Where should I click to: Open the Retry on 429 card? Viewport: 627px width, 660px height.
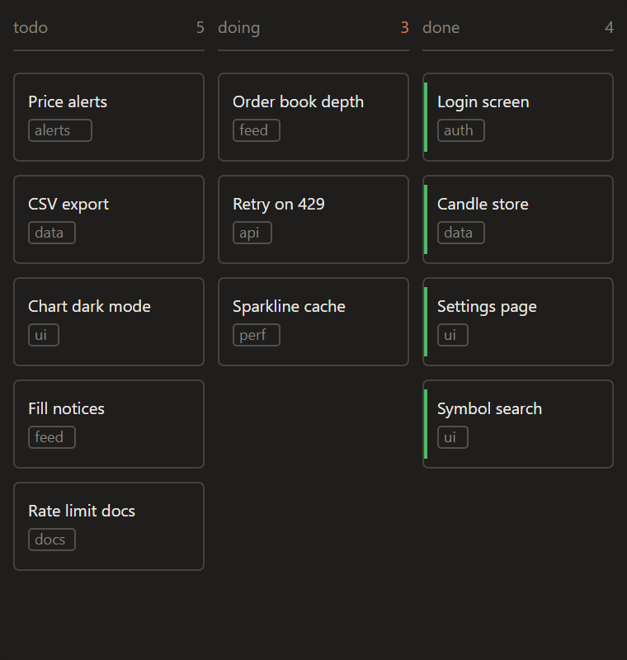(313, 219)
